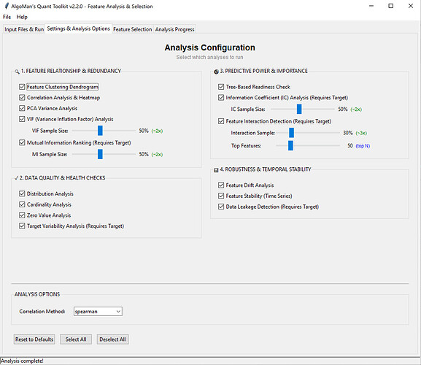Disable Data Leakage Detection

[x=221, y=207]
